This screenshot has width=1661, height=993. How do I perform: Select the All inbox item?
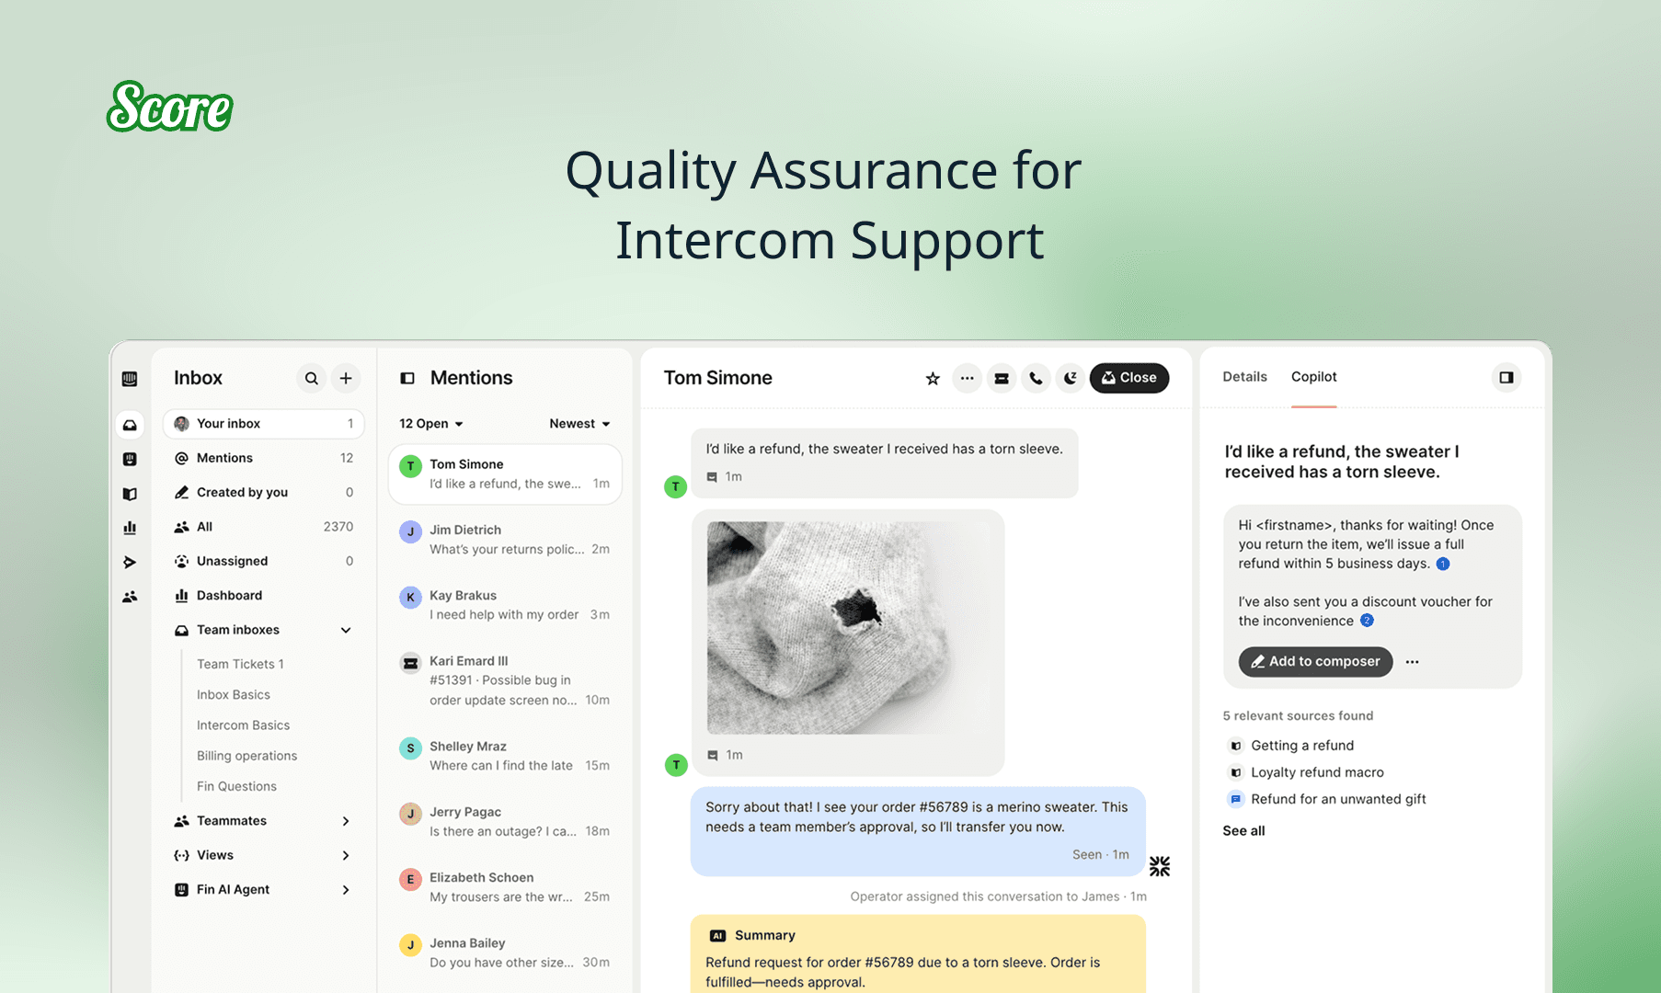pyautogui.click(x=264, y=527)
